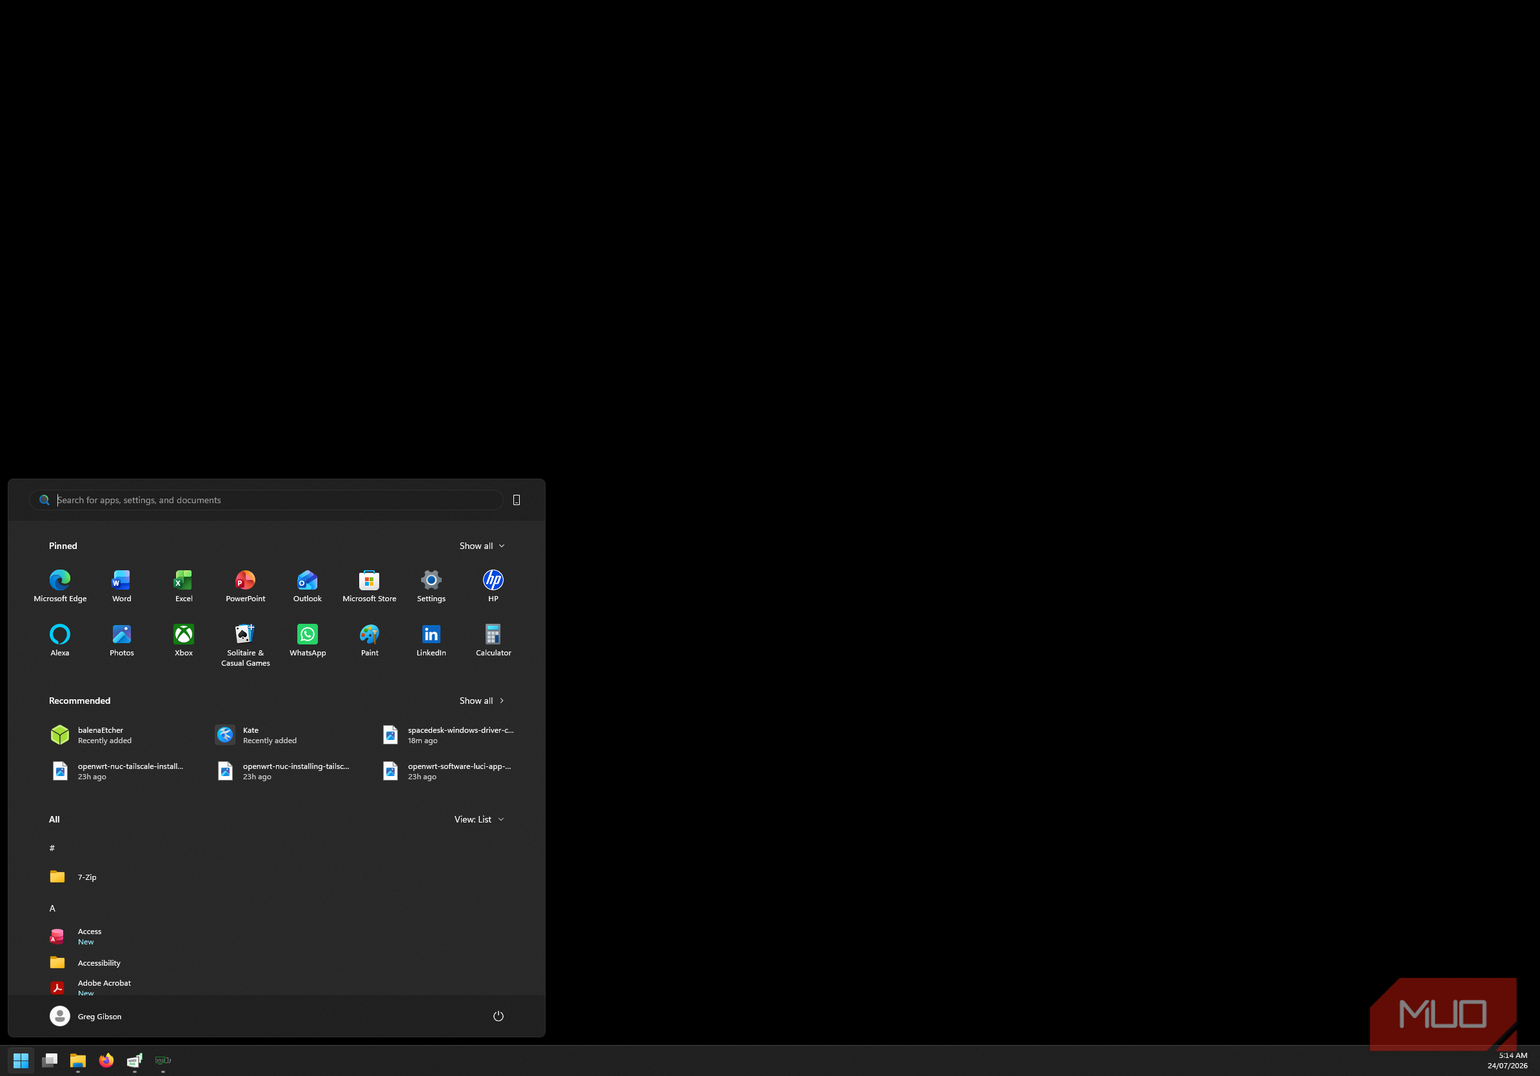Open the spacedesk app on the taskbar
1540x1076 pixels.
coord(134,1060)
